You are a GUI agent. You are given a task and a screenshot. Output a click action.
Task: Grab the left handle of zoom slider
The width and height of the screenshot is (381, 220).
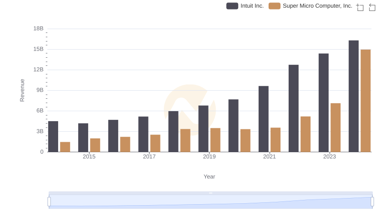49,202
